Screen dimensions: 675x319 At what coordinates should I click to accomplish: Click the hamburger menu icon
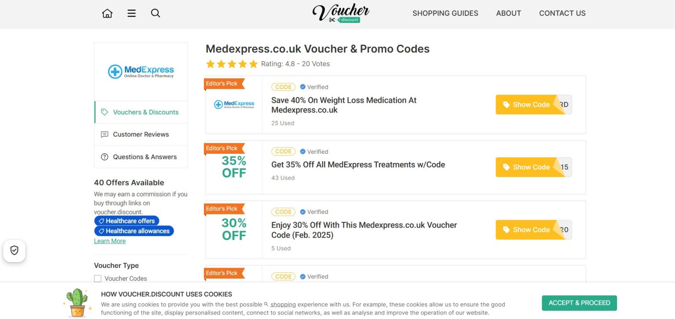(131, 13)
